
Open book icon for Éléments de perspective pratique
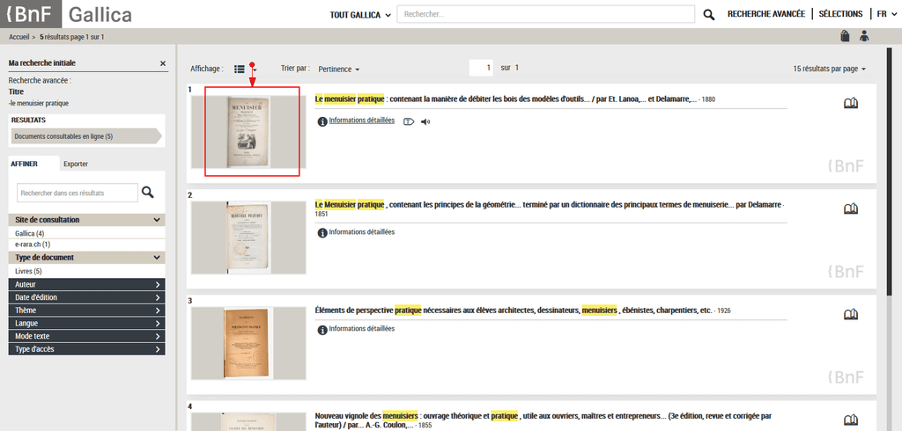[x=850, y=314]
